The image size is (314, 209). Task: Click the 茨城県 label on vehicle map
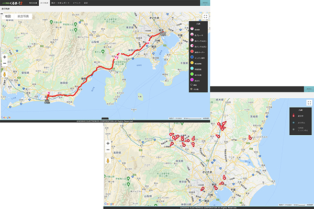point(254,116)
